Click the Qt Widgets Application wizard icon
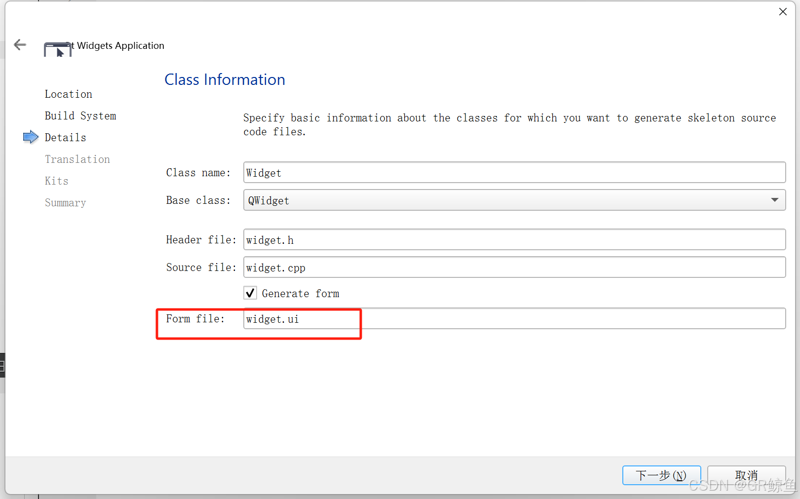The width and height of the screenshot is (800, 499). coord(58,49)
